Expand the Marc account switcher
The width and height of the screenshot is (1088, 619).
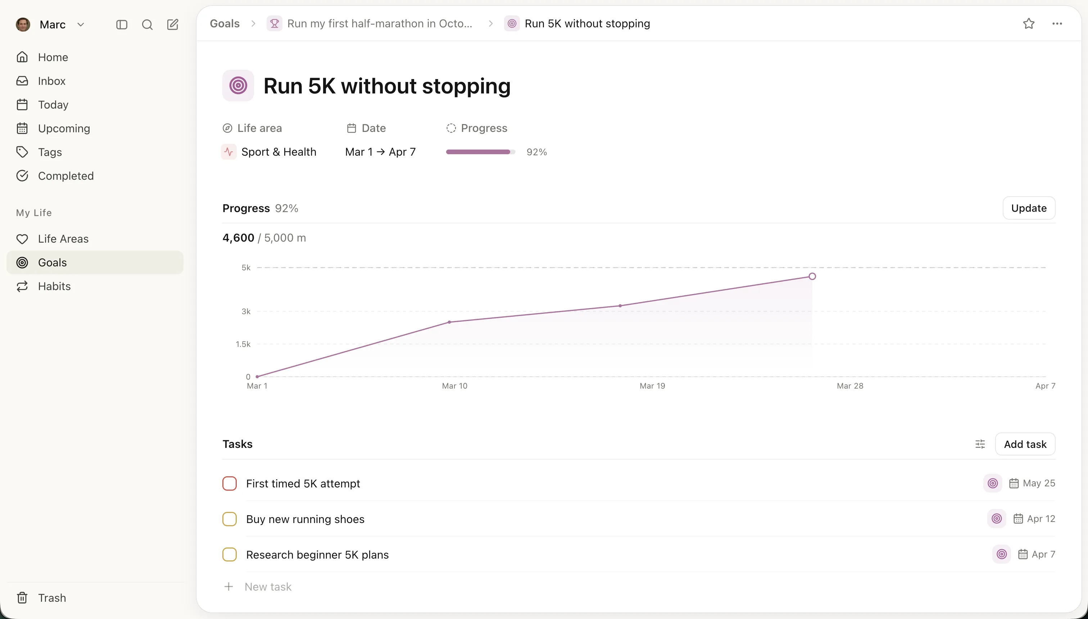coord(82,25)
